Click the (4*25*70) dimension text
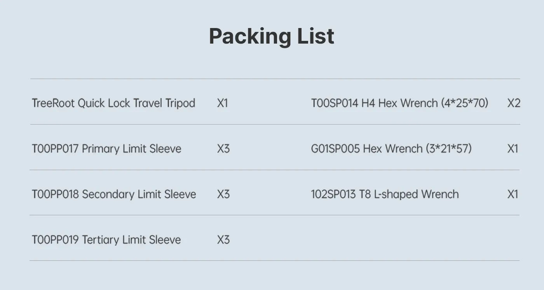Screen dimensions: 544x290 point(465,103)
